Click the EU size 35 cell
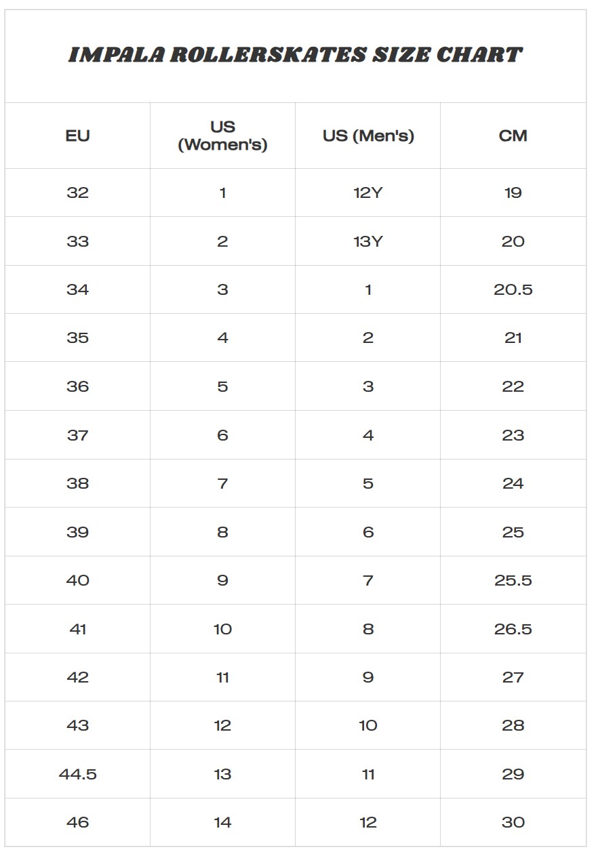Image resolution: width=598 pixels, height=854 pixels. point(78,338)
